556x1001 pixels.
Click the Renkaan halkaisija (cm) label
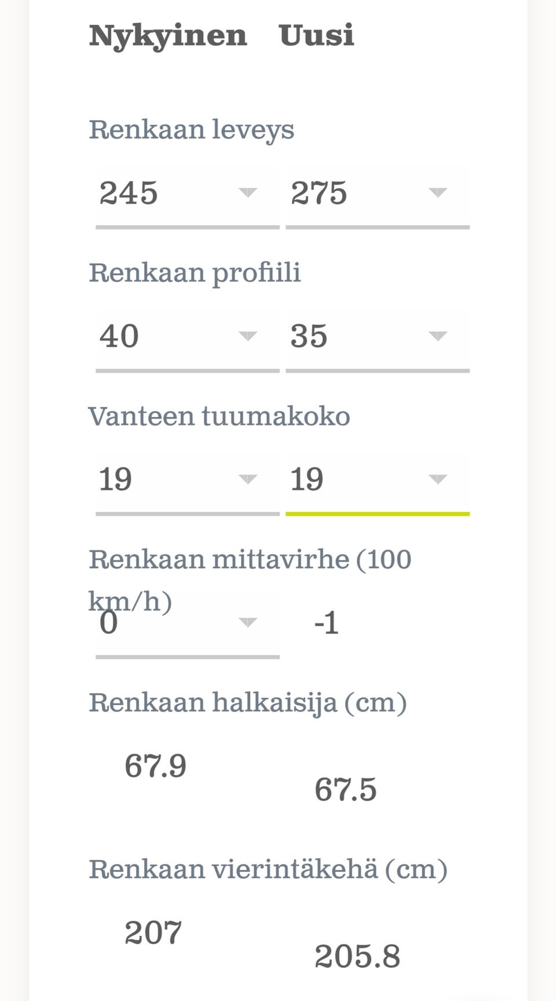(x=247, y=703)
